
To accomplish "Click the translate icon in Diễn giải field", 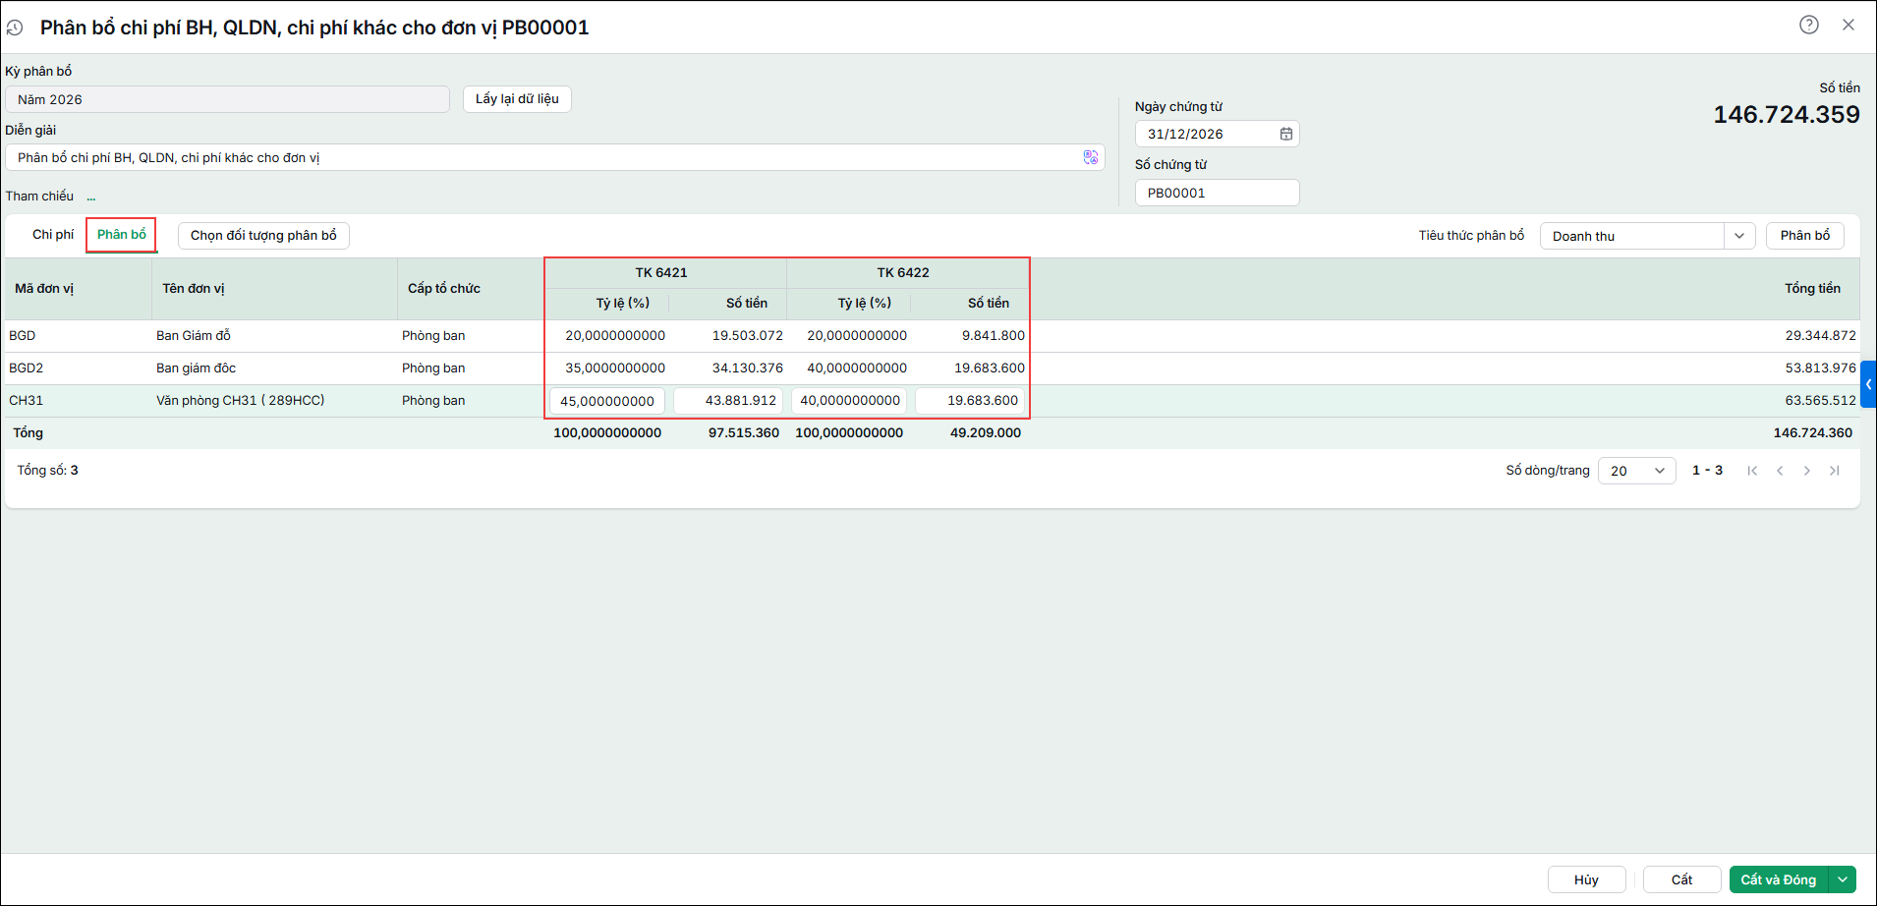I will (1091, 157).
